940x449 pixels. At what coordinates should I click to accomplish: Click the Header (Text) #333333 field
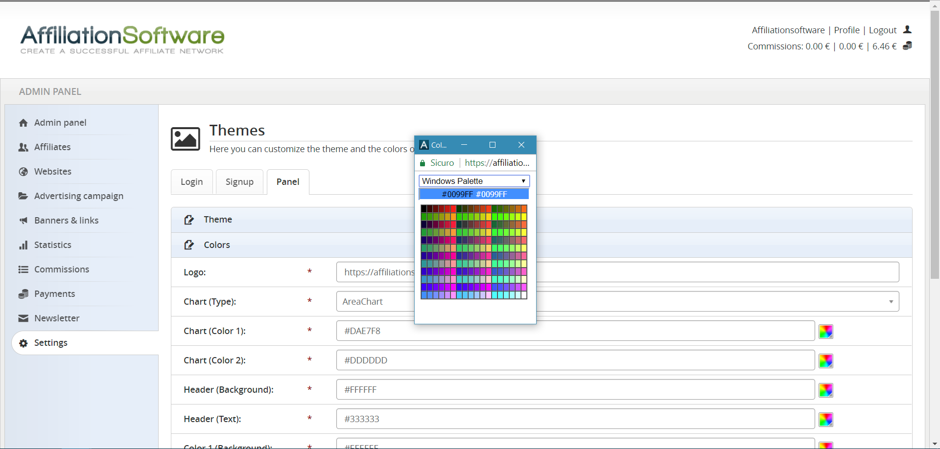coord(575,419)
